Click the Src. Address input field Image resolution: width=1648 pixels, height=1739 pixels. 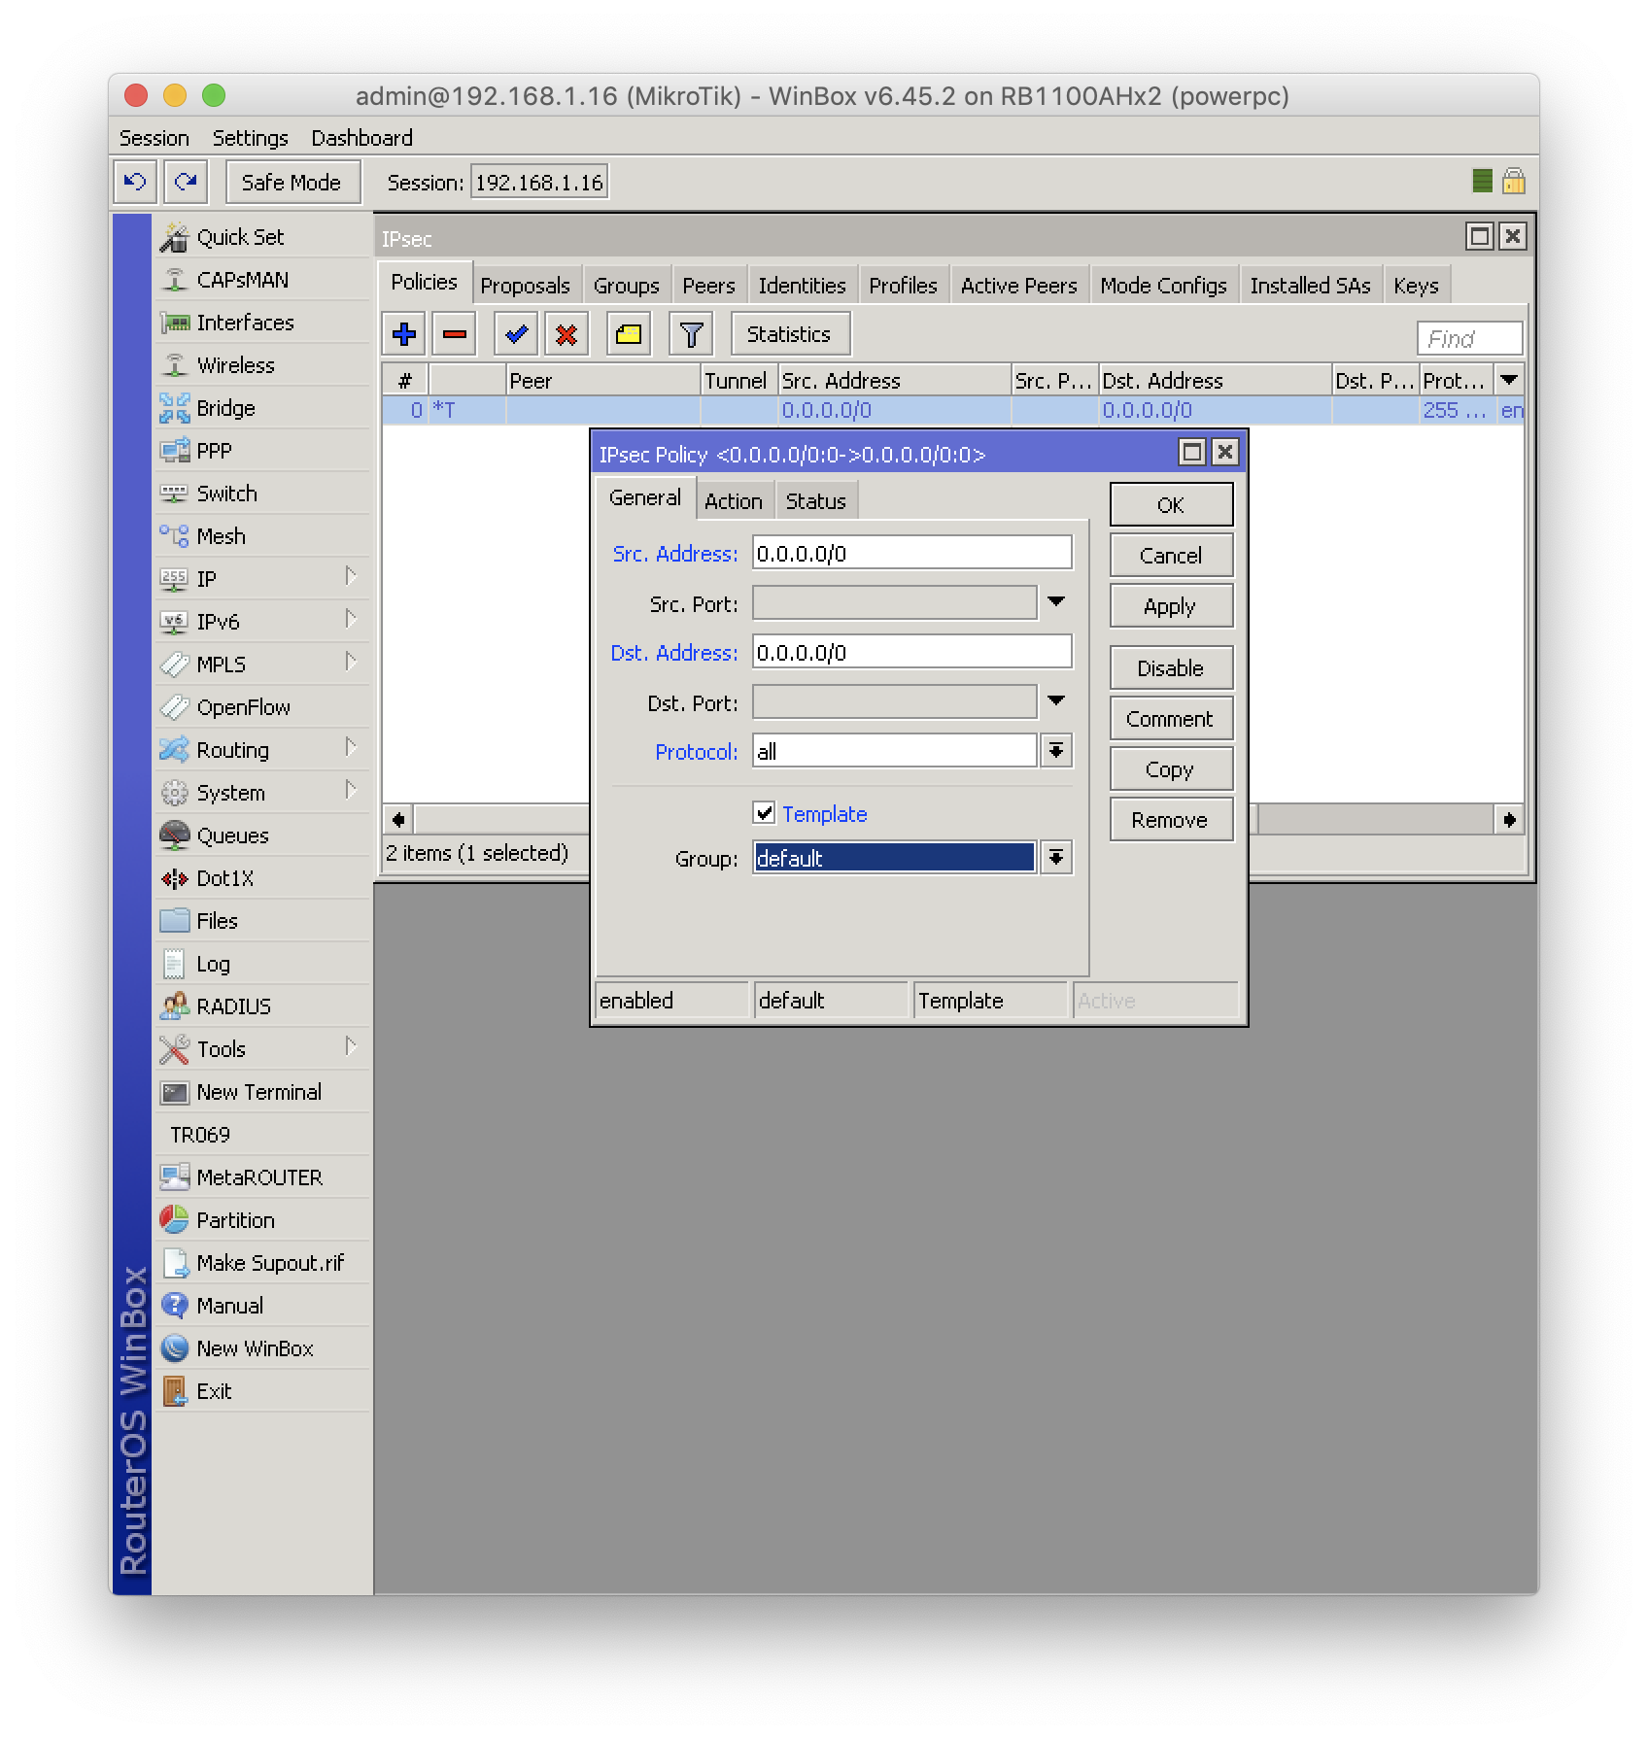click(911, 554)
